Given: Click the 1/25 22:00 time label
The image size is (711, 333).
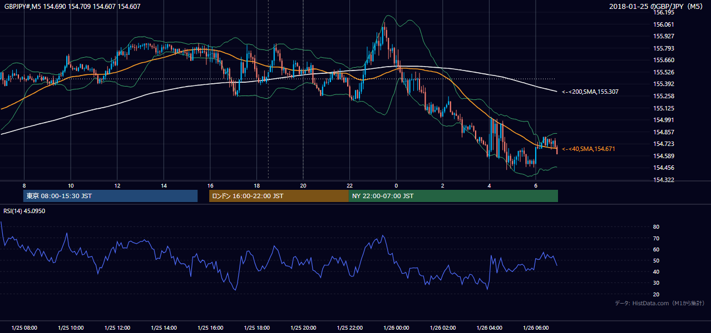Looking at the screenshot, I should (x=350, y=328).
